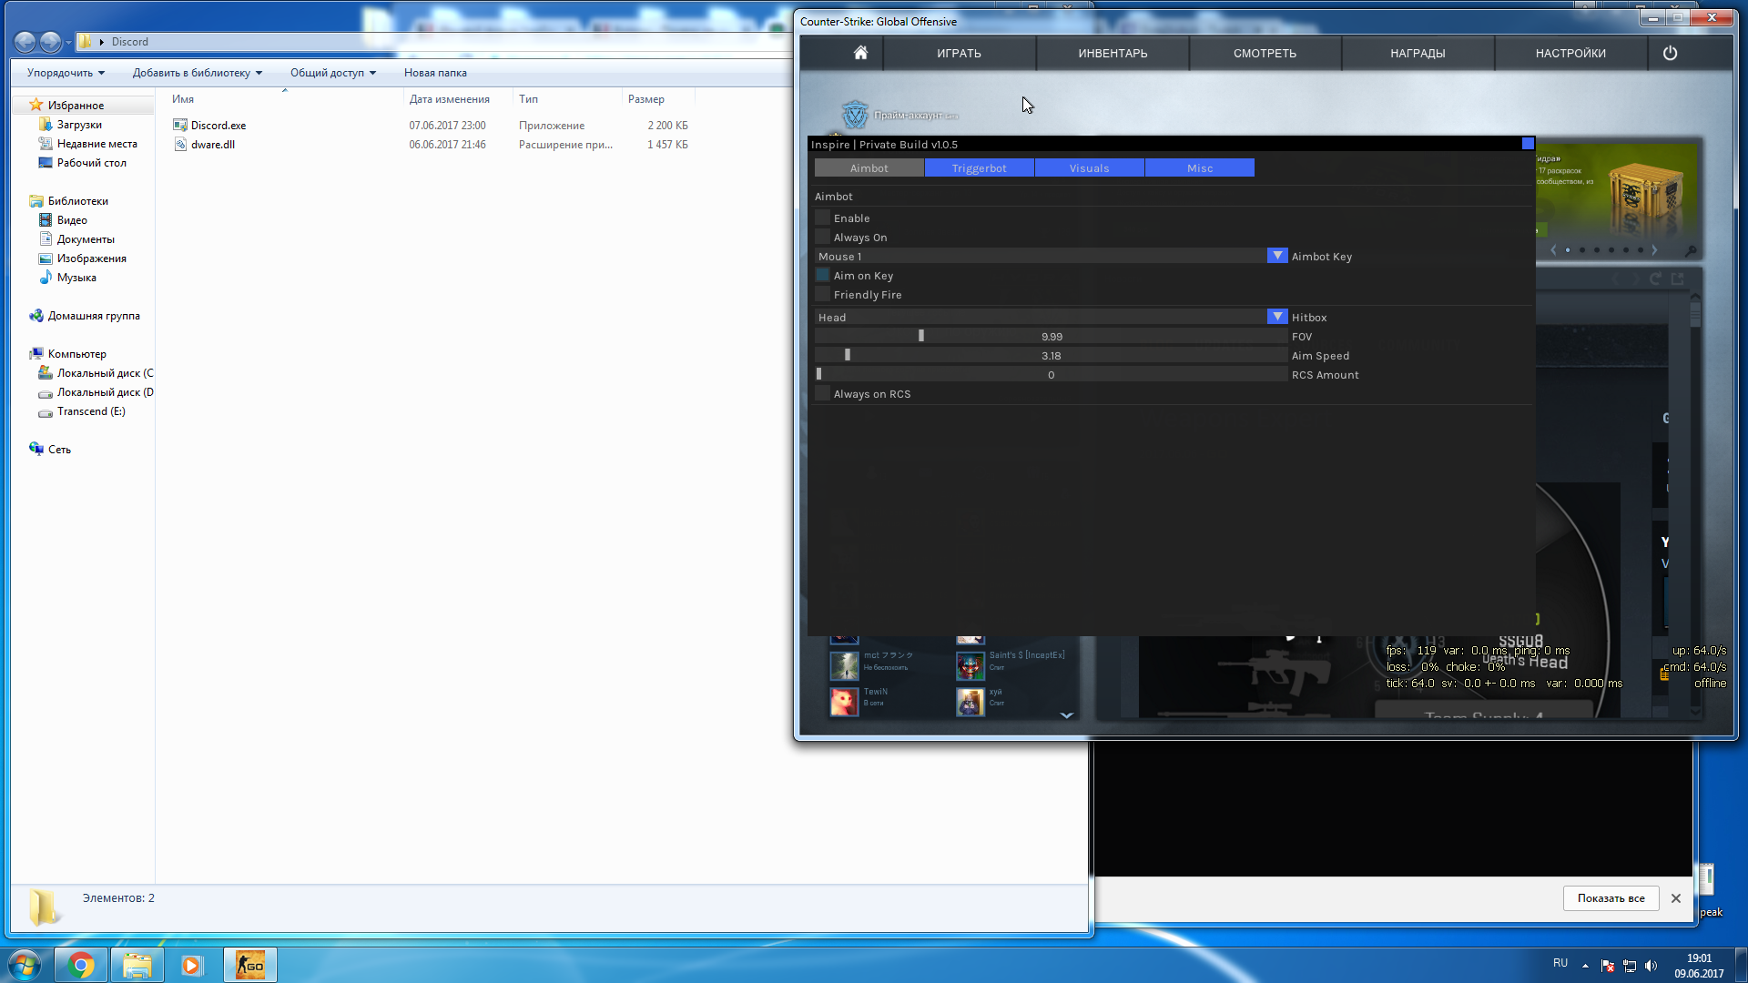Click the CS:GO home icon
Image resolution: width=1748 pixels, height=983 pixels.
click(x=859, y=53)
